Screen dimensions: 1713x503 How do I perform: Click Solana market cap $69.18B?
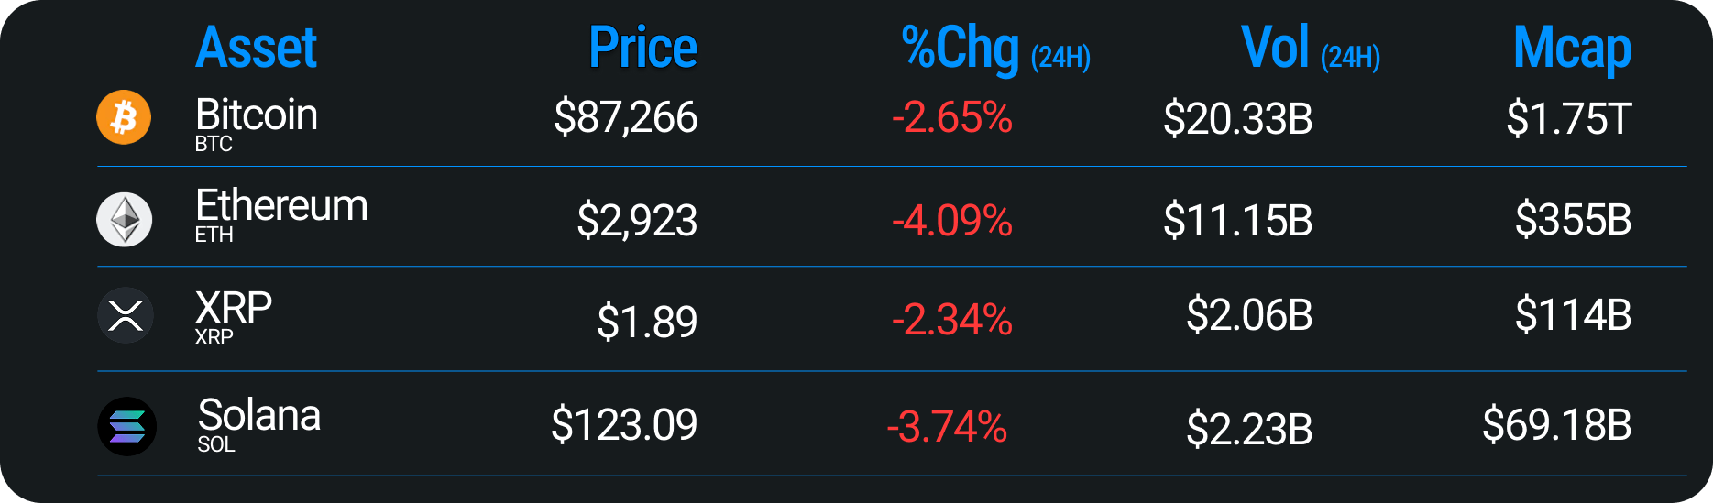(1557, 425)
